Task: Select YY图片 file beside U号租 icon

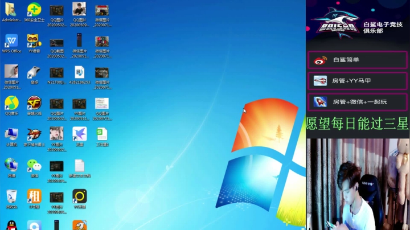Action: (57, 203)
